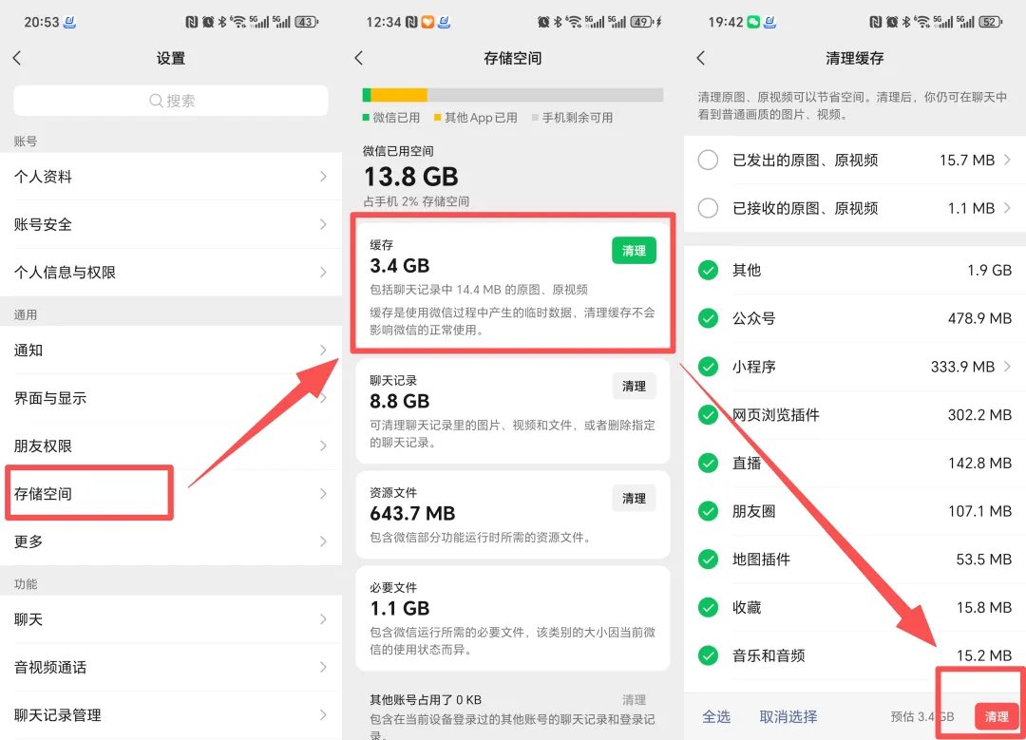Tap the back arrow on the 存储空间 page
This screenshot has width=1026, height=740.
pyautogui.click(x=358, y=58)
